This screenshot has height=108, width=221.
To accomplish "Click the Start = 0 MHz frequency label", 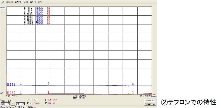I will click(x=11, y=96).
